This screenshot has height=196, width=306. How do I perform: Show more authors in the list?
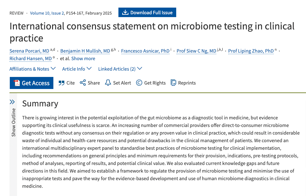click(83, 59)
